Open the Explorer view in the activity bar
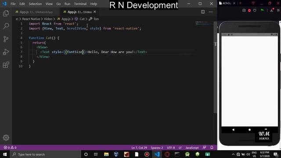 [6, 13]
